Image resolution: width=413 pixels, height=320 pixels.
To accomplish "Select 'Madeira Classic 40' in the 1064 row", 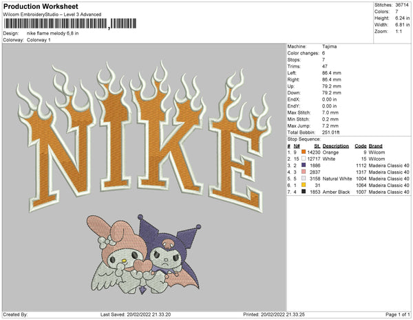I will pyautogui.click(x=389, y=186).
